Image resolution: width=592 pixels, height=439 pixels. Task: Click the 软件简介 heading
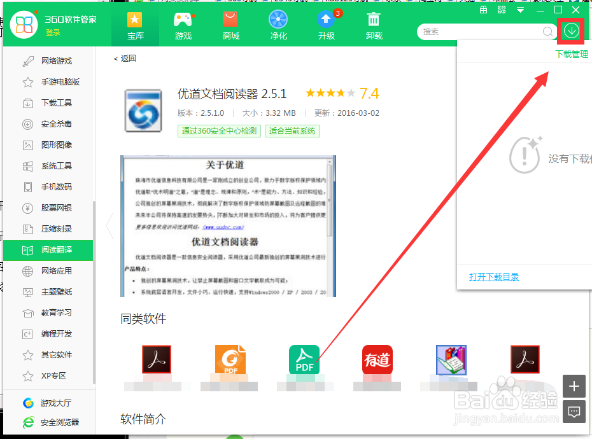(143, 419)
